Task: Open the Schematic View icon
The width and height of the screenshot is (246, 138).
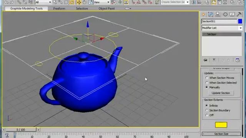Action: pyautogui.click(x=225, y=2)
